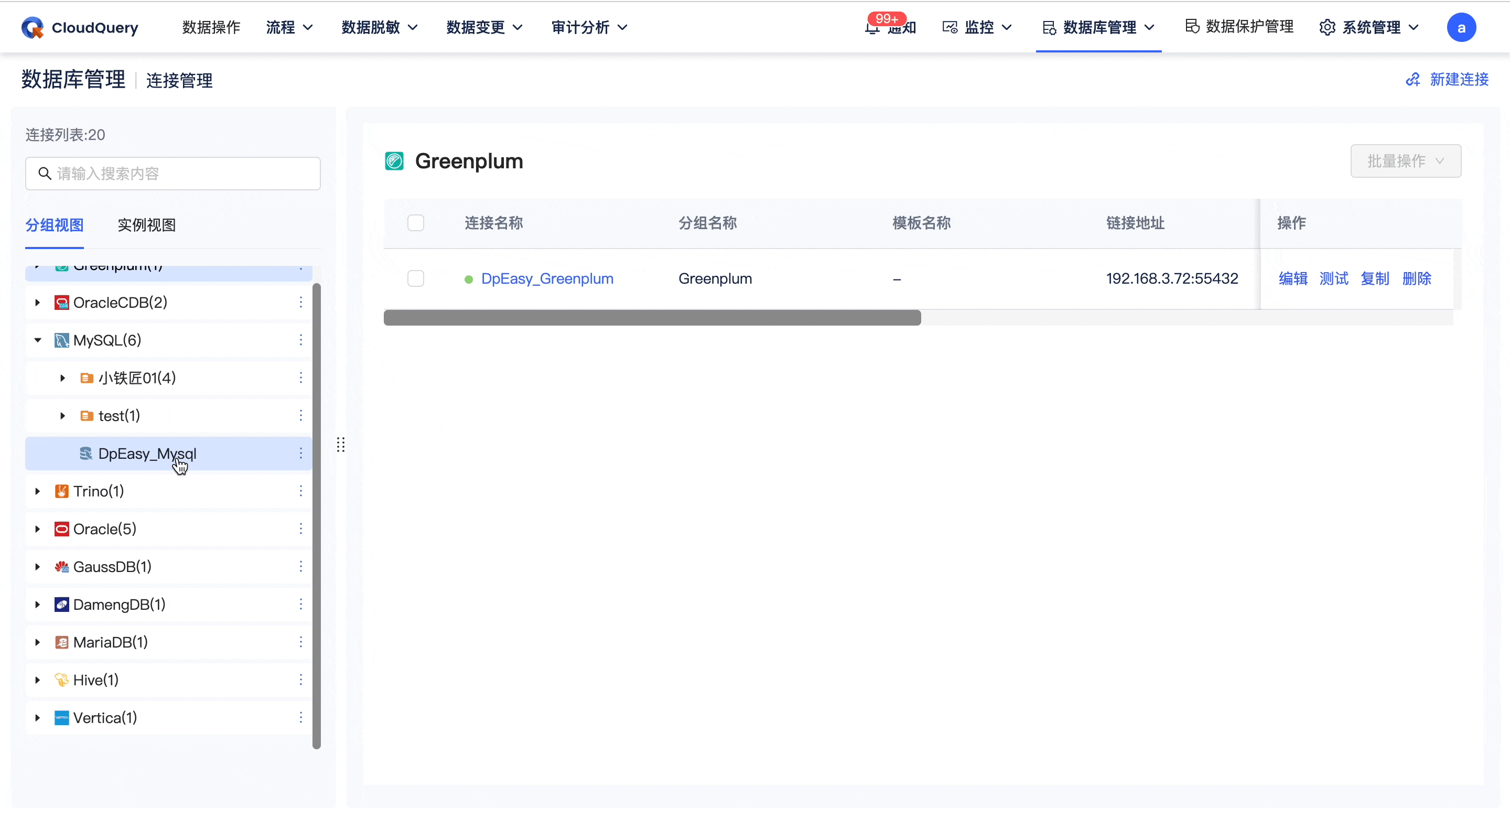Check the select-all checkbox in the table header

click(416, 223)
